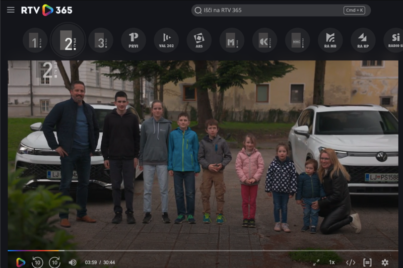Search in the 'Išči na RTV 365' field
The height and width of the screenshot is (268, 403).
pyautogui.click(x=281, y=10)
